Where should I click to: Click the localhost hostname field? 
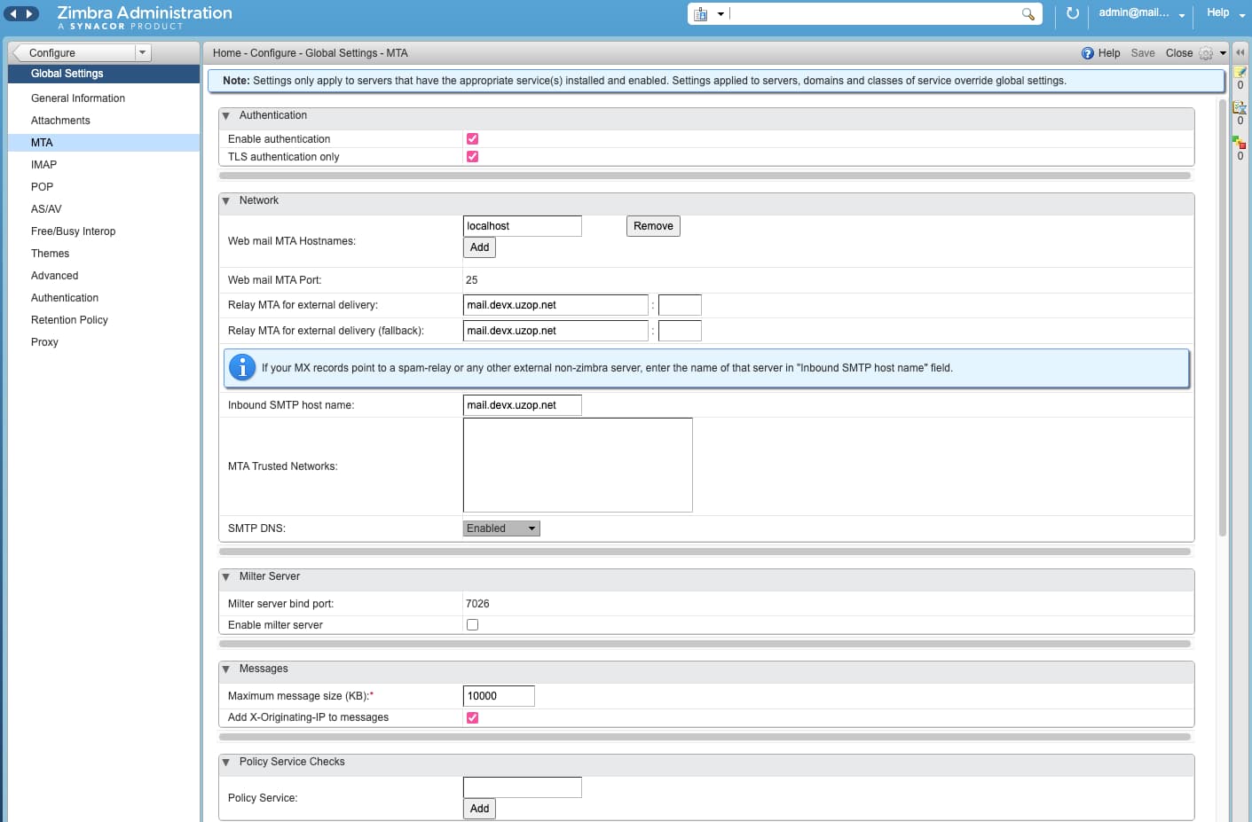click(x=523, y=226)
